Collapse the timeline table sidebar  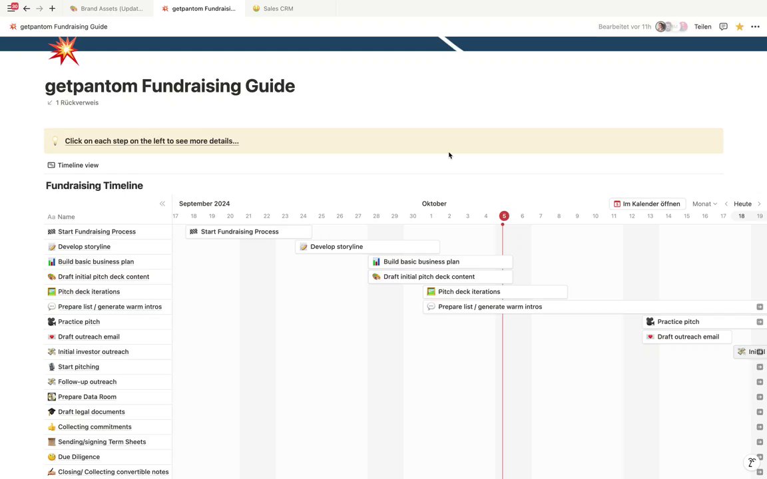point(162,204)
